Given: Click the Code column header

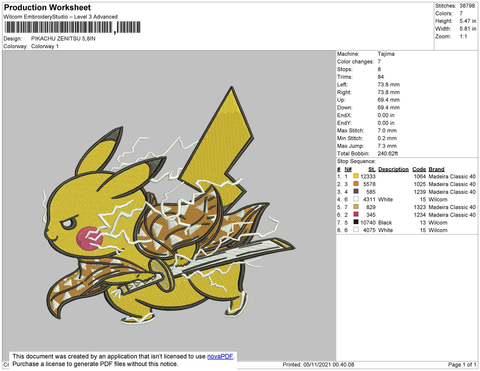Looking at the screenshot, I should (x=419, y=169).
